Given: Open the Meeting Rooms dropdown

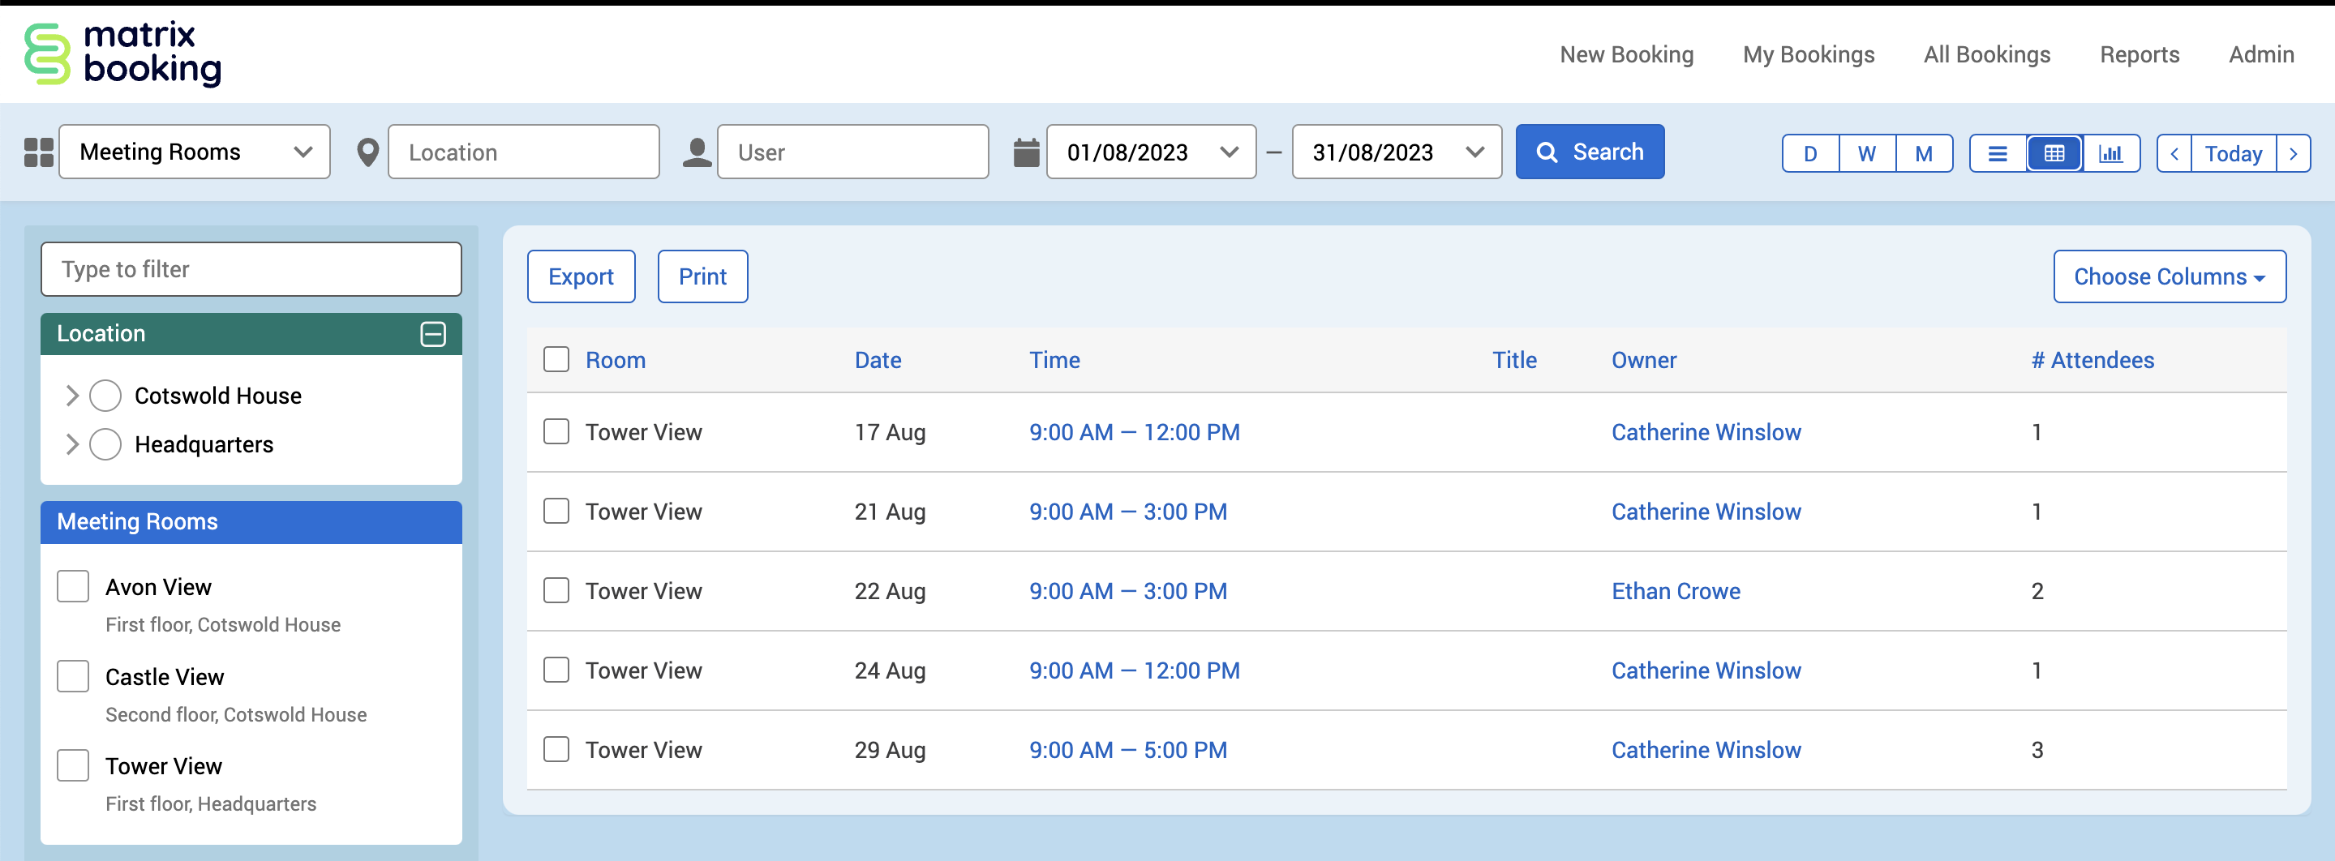Looking at the screenshot, I should tap(195, 152).
